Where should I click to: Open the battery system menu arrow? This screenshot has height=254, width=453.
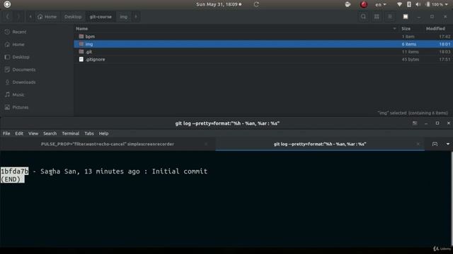click(447, 4)
